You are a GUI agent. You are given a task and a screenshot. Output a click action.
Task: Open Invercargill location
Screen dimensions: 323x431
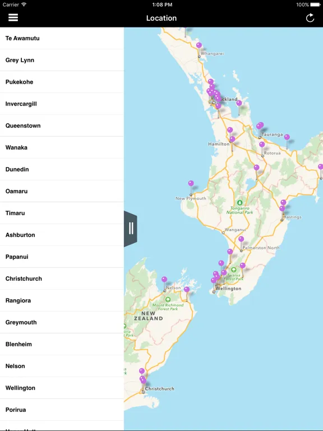tap(62, 104)
